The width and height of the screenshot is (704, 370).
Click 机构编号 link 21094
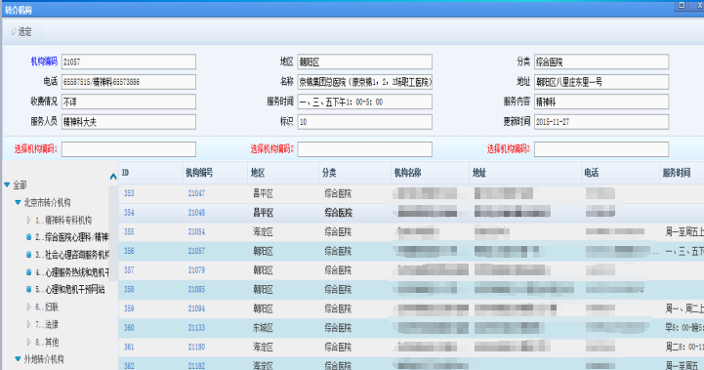(196, 308)
